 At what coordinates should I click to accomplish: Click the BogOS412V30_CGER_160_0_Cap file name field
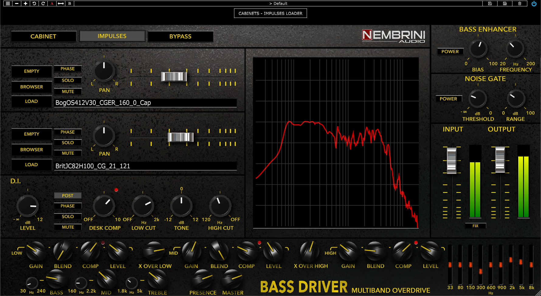click(145, 103)
